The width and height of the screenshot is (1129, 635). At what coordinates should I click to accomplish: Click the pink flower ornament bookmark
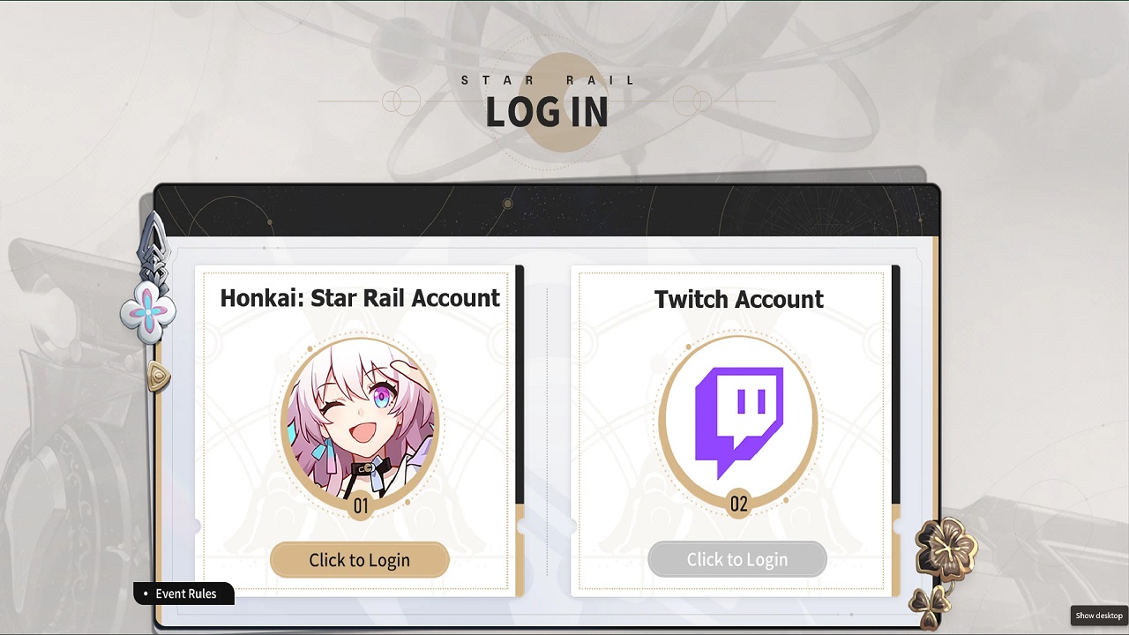tap(148, 310)
